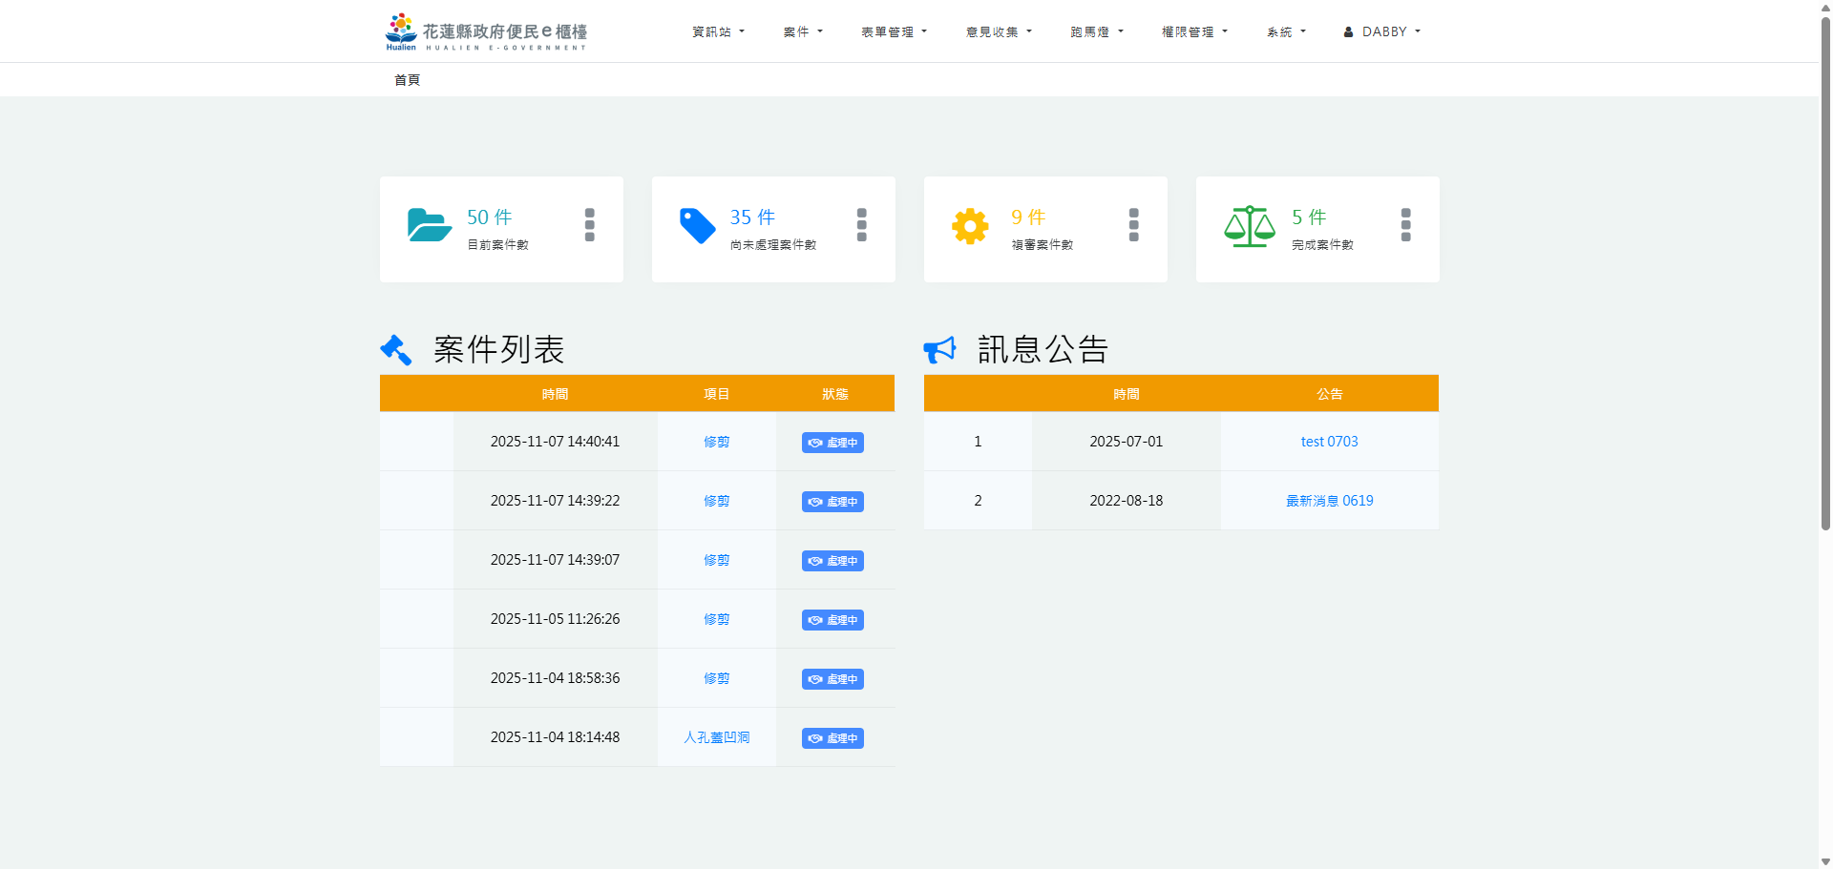Open the three-dot menu on 35 件 card
The width and height of the screenshot is (1833, 869).
[x=861, y=225]
